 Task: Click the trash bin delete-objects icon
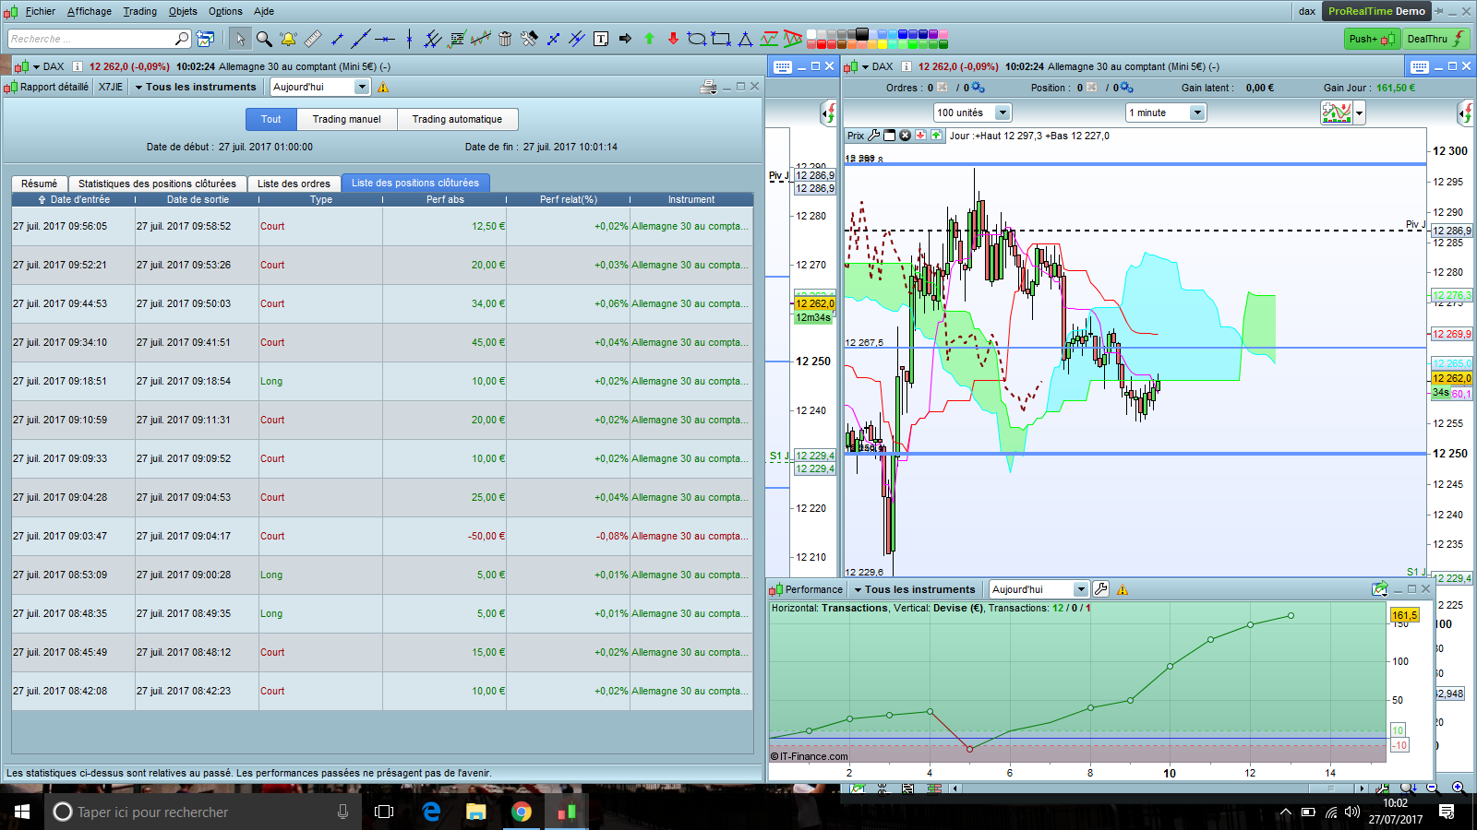click(x=505, y=39)
